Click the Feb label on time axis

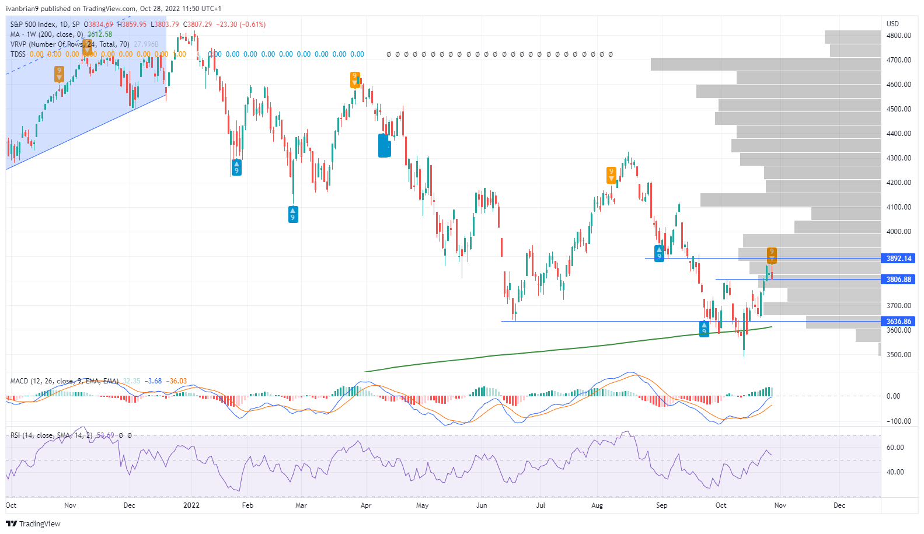click(247, 505)
